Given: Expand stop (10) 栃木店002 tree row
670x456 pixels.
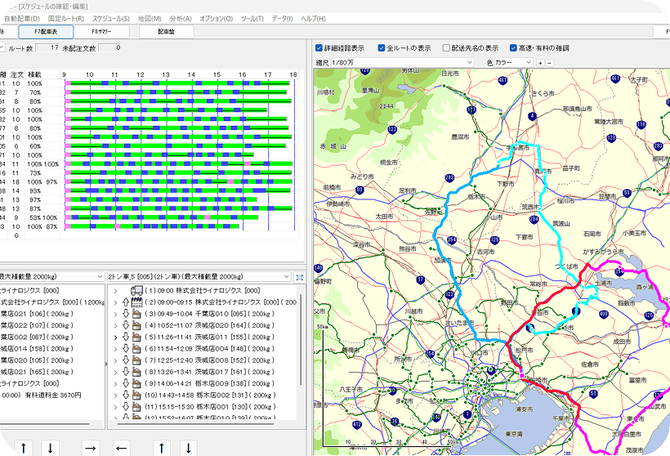Looking at the screenshot, I should (115, 396).
